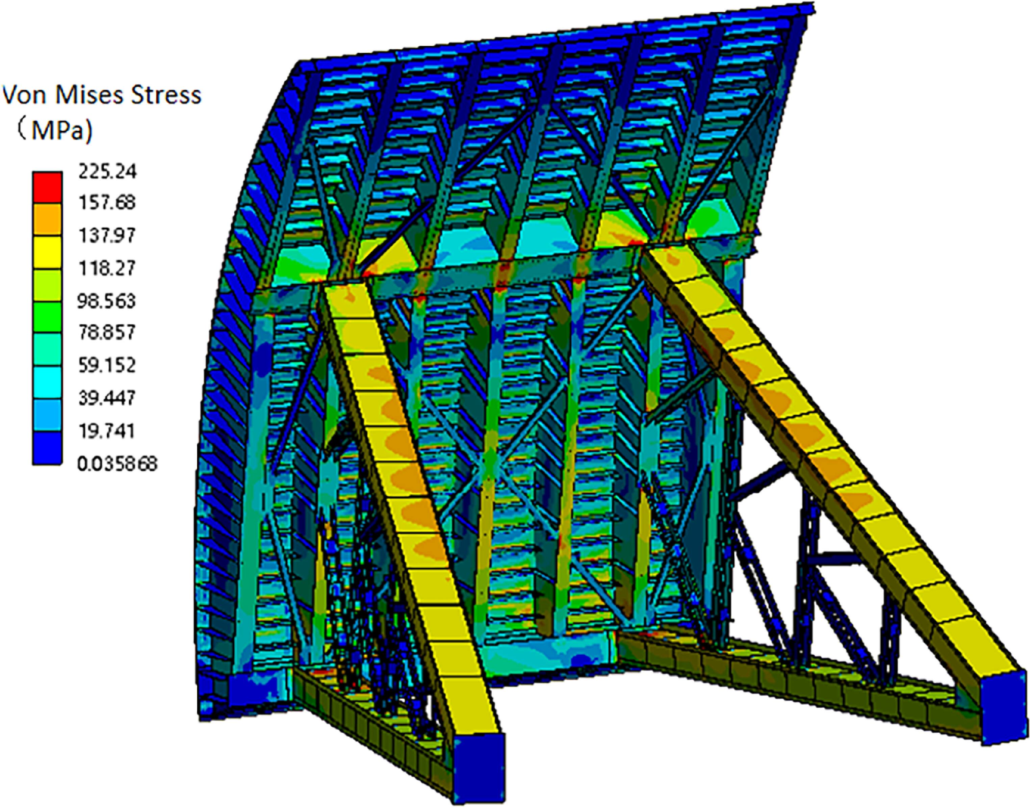Select the yellow-green legend band
Screen dimensions: 1030x808
47,285
